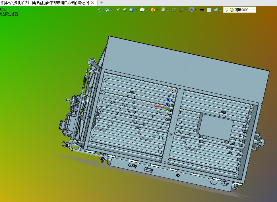Expand arrow beside white cube icon
Image resolution: width=277 pixels, height=202 pixels.
click(147, 10)
